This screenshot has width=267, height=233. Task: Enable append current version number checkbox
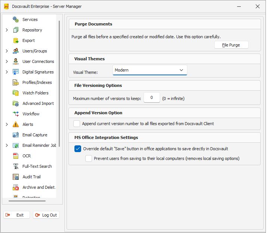[x=77, y=124]
